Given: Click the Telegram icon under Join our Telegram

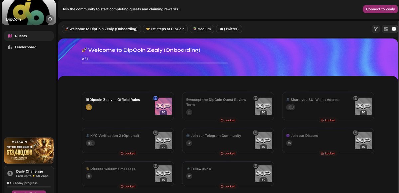Looking at the screenshot, I should coord(189,143).
